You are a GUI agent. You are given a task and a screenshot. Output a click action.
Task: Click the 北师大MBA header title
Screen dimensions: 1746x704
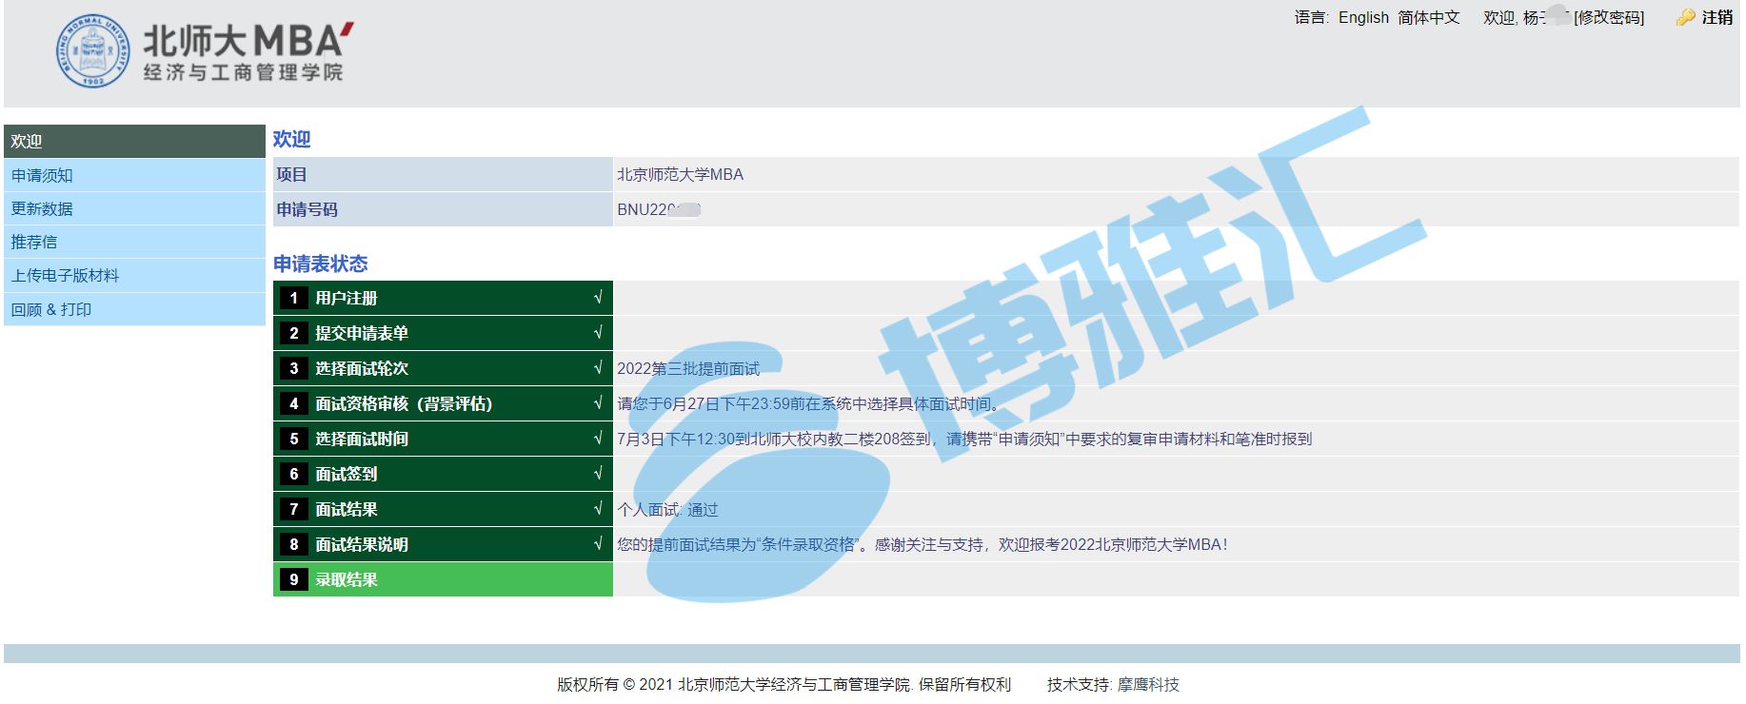pos(248,41)
